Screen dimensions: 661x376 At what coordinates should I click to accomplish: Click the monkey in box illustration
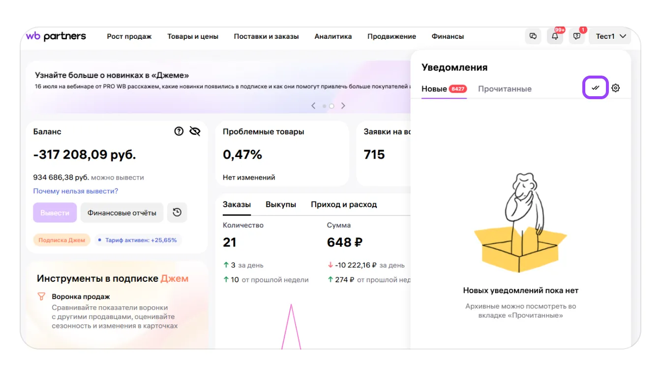tap(520, 222)
